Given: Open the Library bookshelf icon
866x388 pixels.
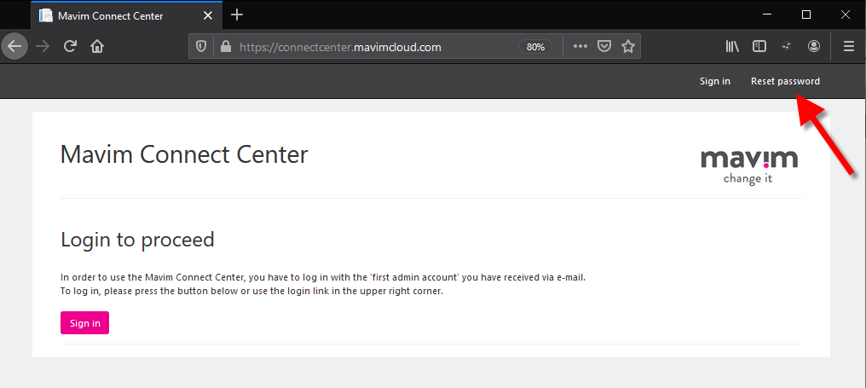Looking at the screenshot, I should 732,47.
